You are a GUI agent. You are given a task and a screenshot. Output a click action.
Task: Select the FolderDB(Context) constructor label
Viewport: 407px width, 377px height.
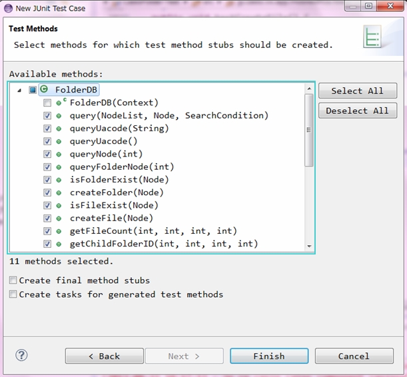(x=114, y=103)
